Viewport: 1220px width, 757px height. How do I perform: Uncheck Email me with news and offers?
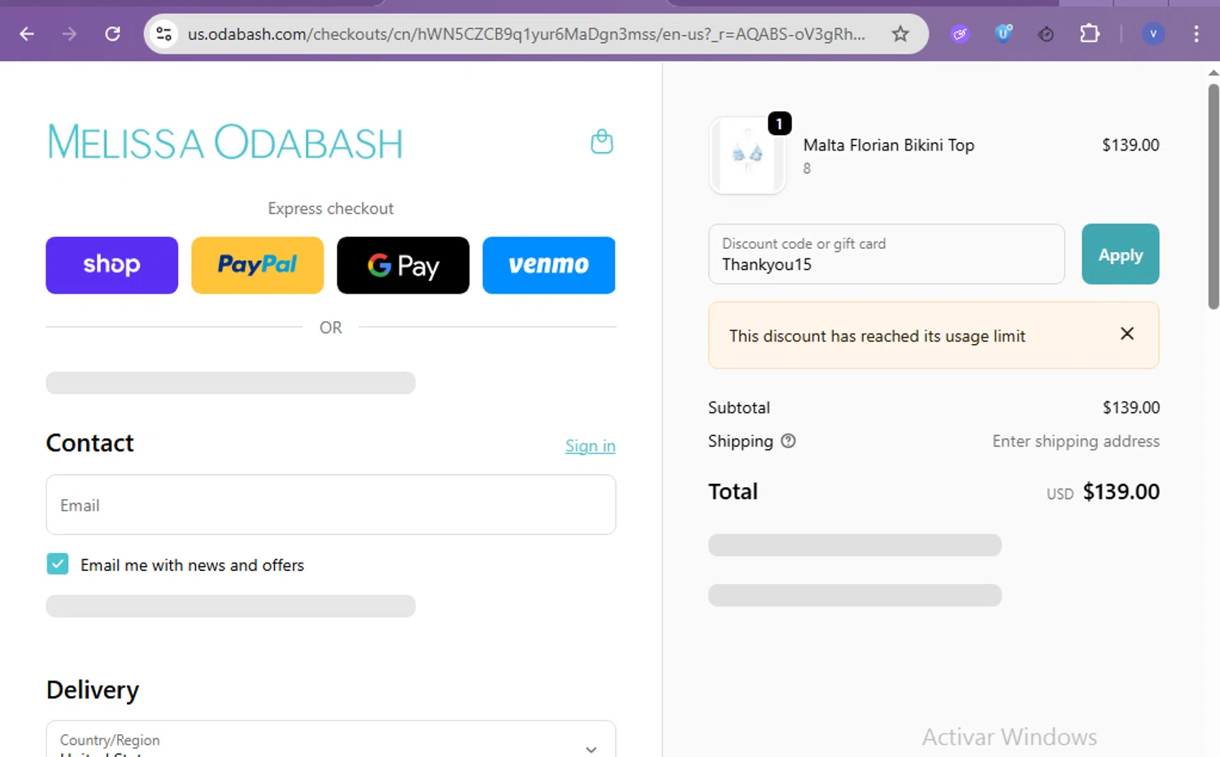tap(58, 564)
